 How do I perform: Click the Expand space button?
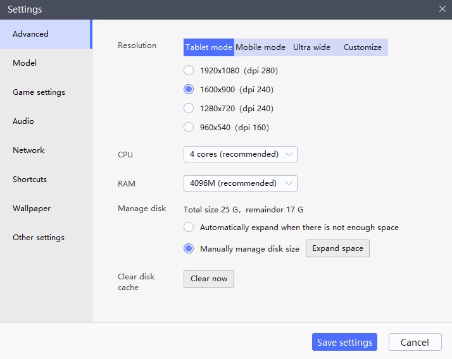337,248
